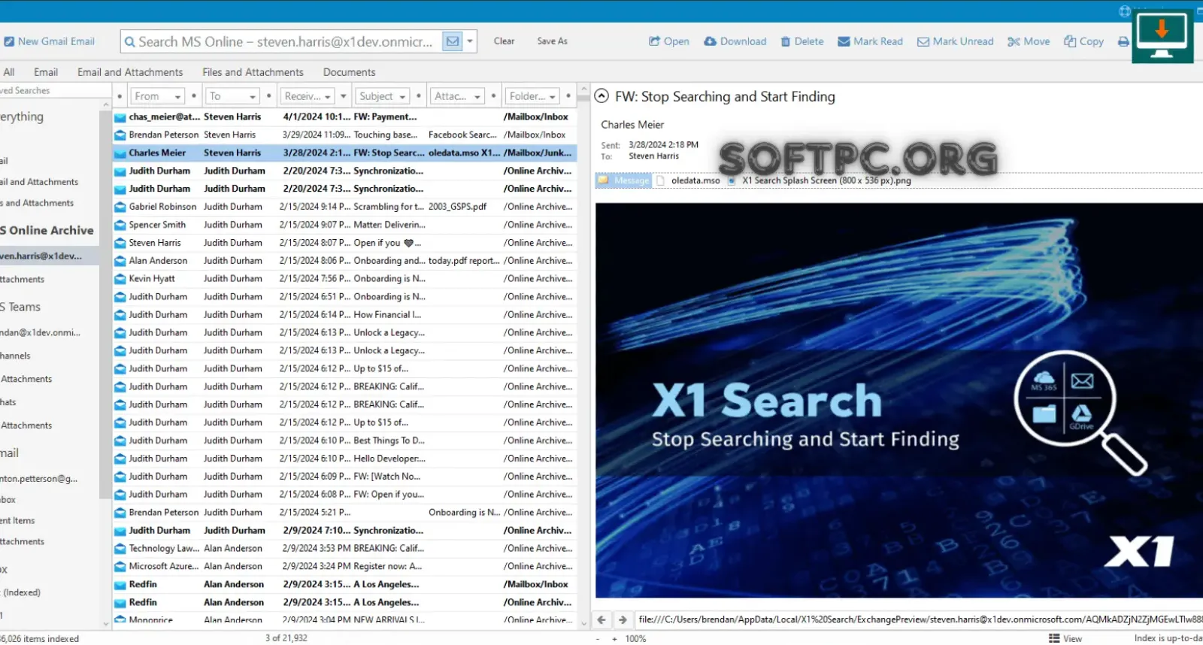Zoom in the preview with plus
This screenshot has width=1203, height=645.
tap(614, 639)
